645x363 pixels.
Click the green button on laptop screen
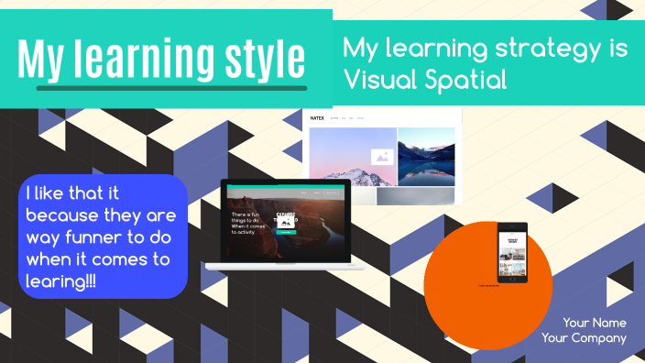(x=286, y=233)
